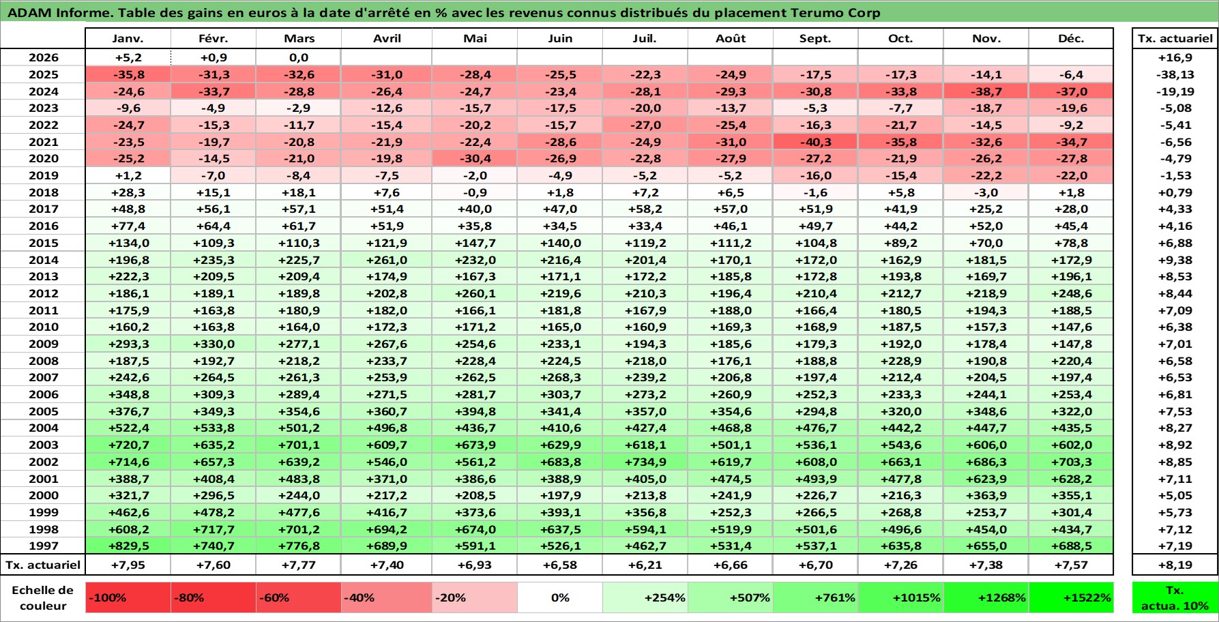This screenshot has width=1219, height=622.
Task: Click the -100% color scale swatch
Action: [128, 597]
